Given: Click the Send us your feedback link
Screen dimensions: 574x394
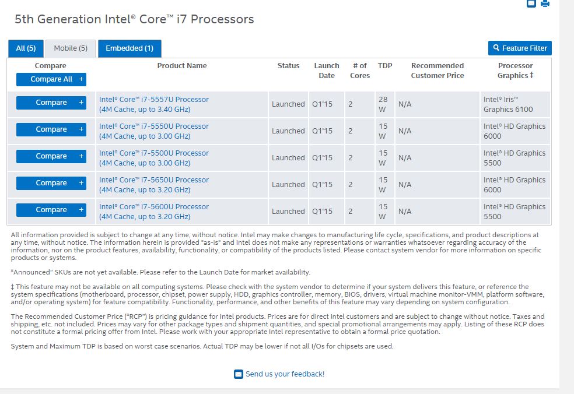Looking at the screenshot, I should pyautogui.click(x=285, y=374).
